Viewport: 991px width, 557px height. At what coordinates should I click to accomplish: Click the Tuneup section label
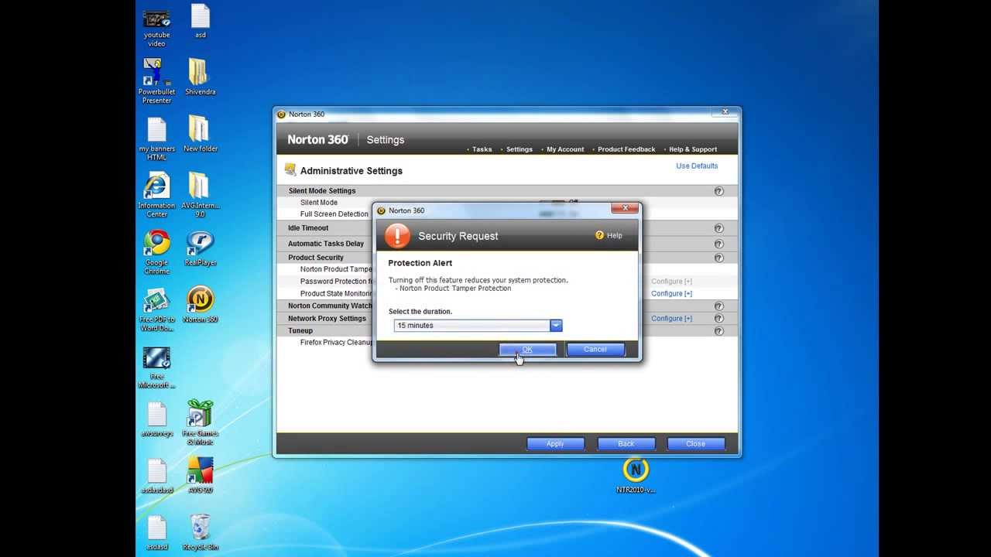tap(300, 331)
